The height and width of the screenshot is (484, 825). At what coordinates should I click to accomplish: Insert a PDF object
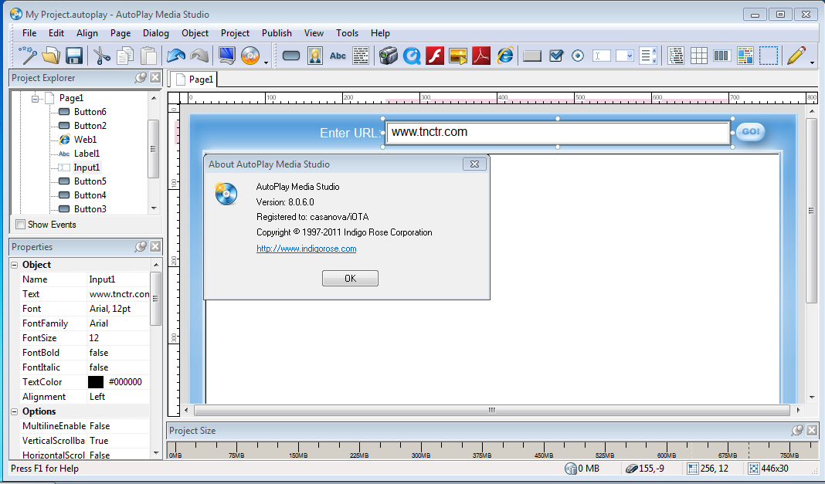(481, 55)
